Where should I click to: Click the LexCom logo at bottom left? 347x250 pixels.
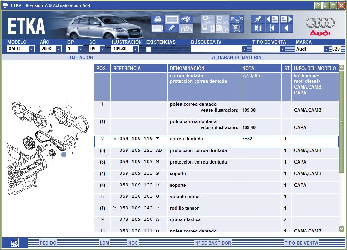[x=15, y=243]
